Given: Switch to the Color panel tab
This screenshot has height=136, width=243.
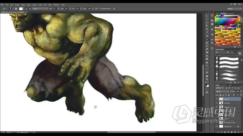Looking at the screenshot, I should tap(217, 13).
